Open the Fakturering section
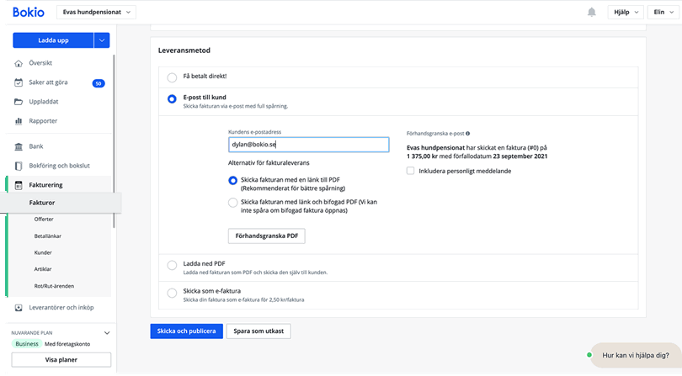The width and height of the screenshot is (682, 376). (45, 185)
